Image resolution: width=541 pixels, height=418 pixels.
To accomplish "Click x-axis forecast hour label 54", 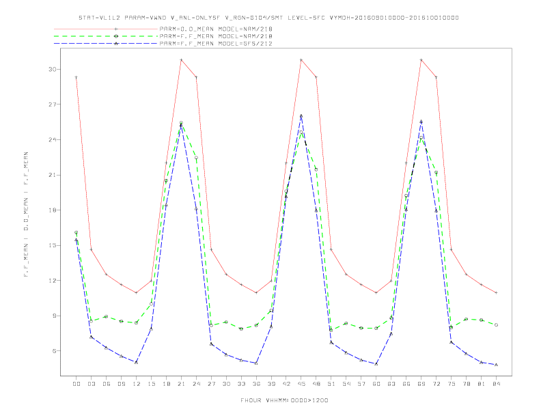I will (x=346, y=384).
